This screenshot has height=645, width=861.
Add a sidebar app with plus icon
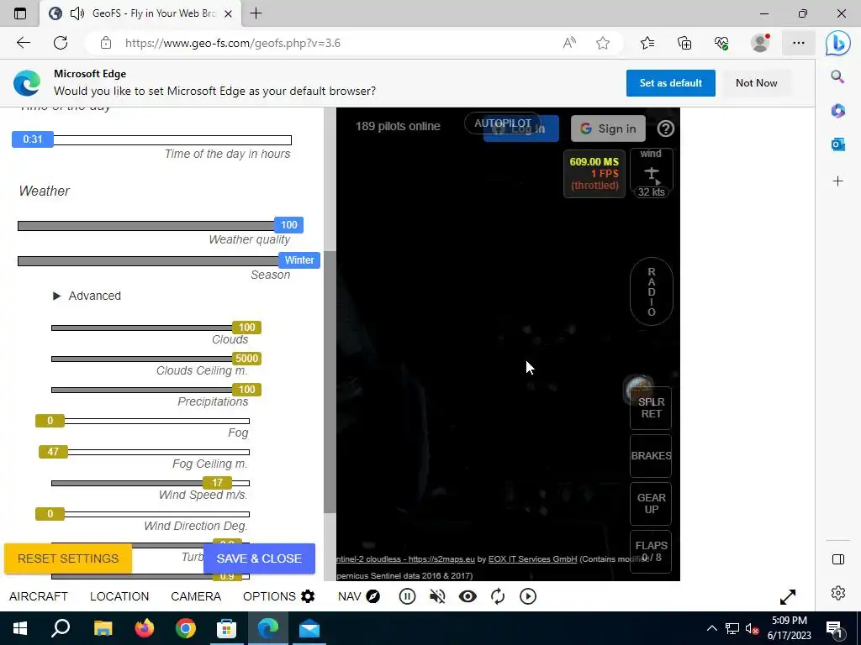[x=838, y=181]
